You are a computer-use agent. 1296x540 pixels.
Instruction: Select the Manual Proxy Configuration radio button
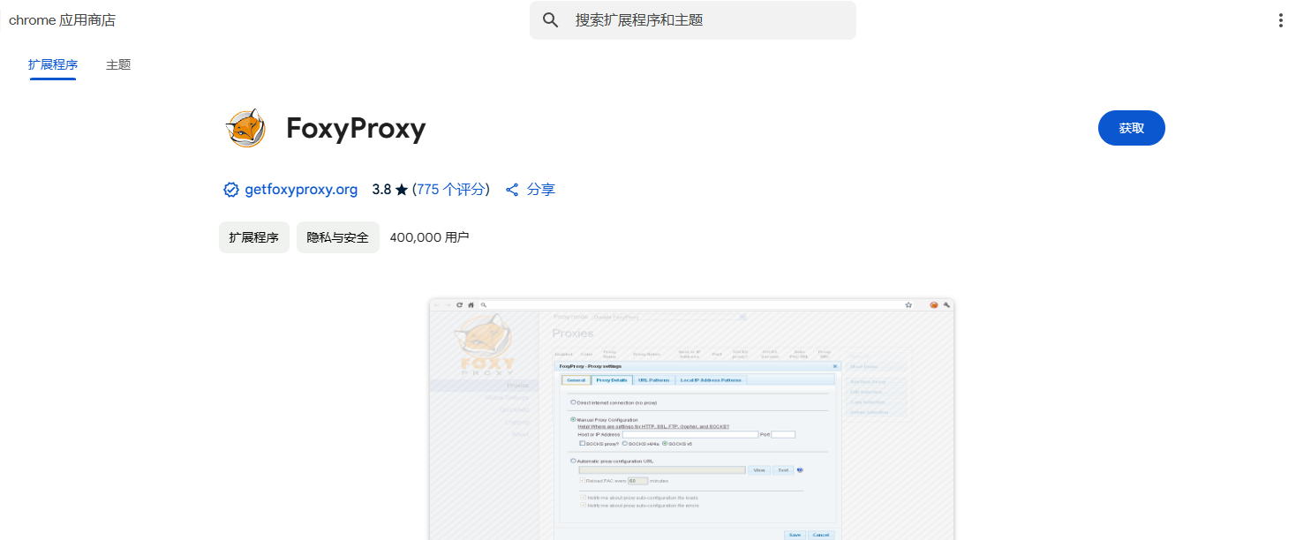point(572,419)
